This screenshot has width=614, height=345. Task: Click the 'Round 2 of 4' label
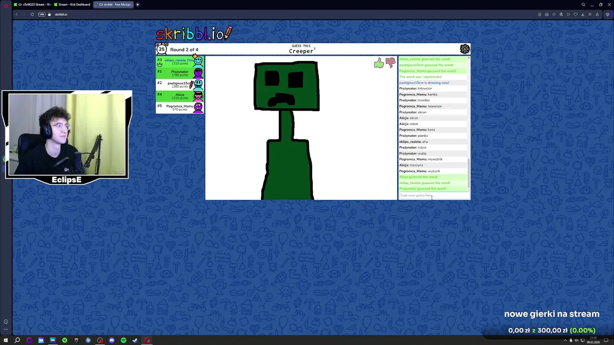tap(184, 49)
